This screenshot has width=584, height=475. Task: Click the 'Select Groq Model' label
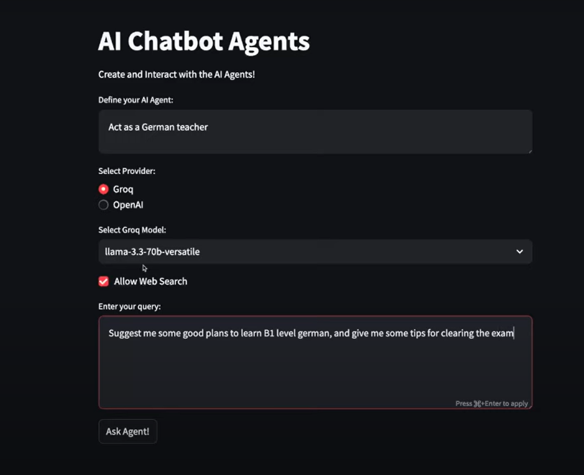[132, 230]
